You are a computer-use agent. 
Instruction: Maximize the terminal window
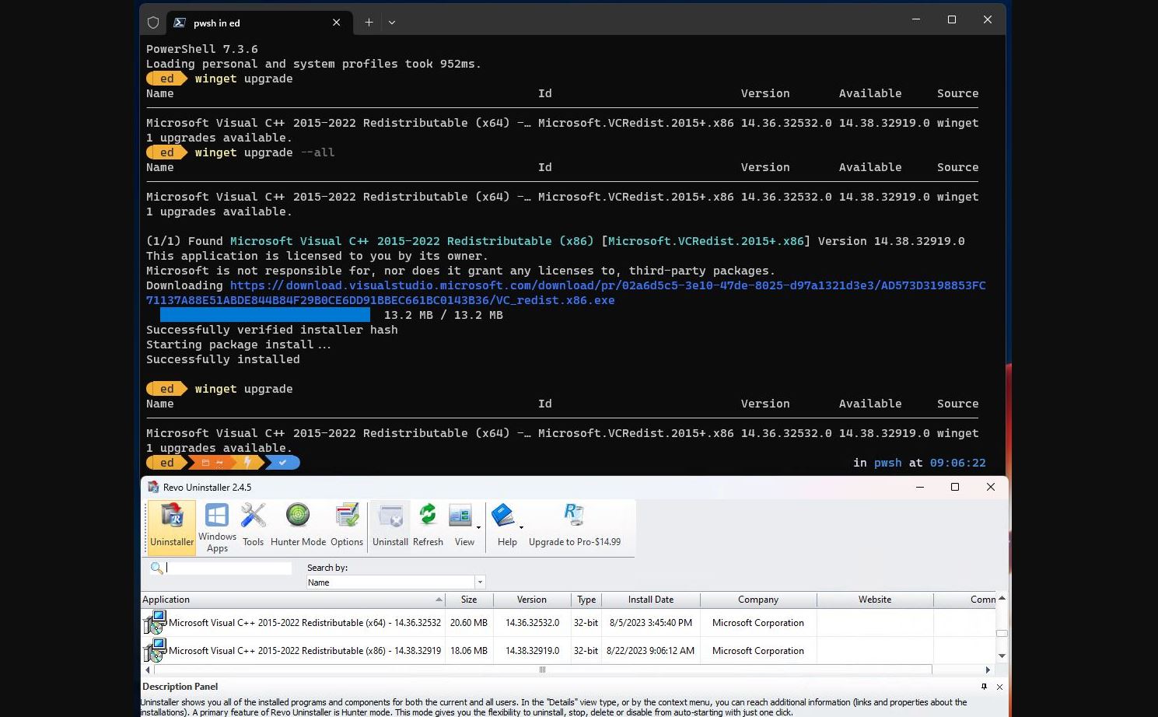click(952, 19)
